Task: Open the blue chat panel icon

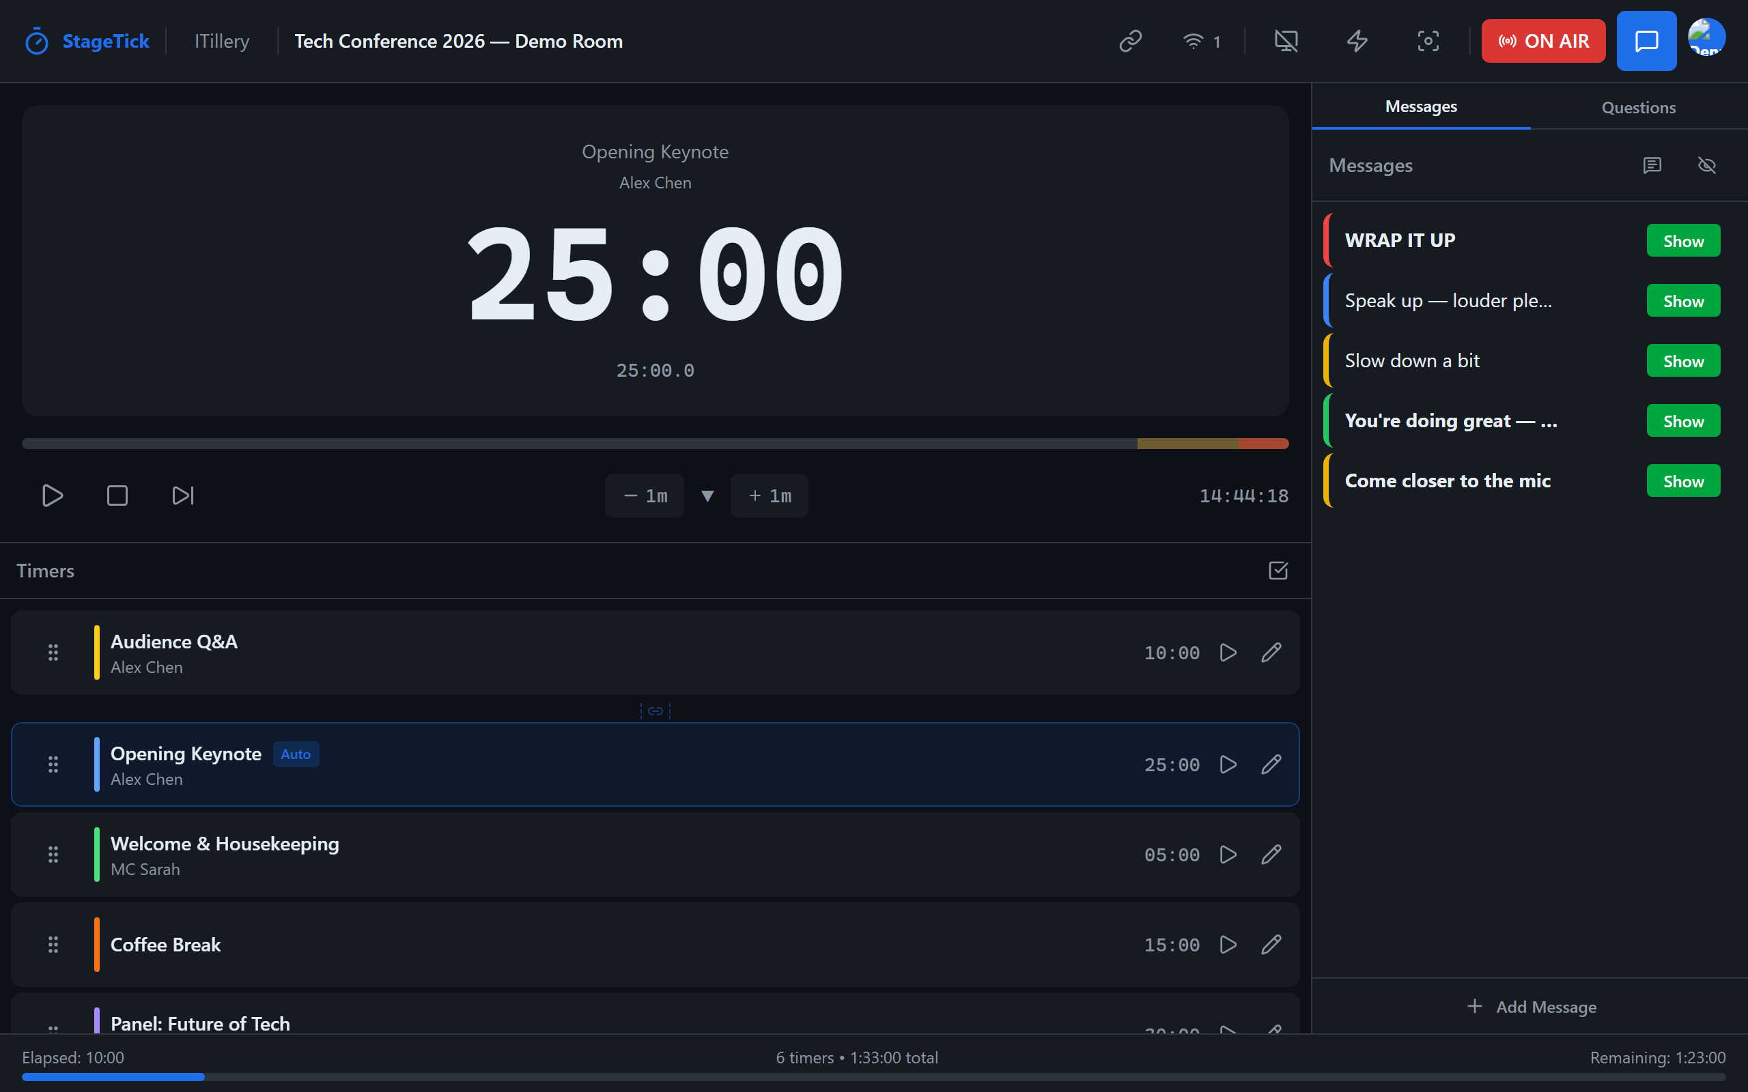Action: click(1646, 41)
